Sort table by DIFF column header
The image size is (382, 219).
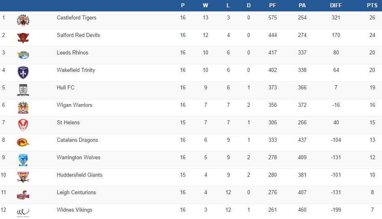[336, 5]
